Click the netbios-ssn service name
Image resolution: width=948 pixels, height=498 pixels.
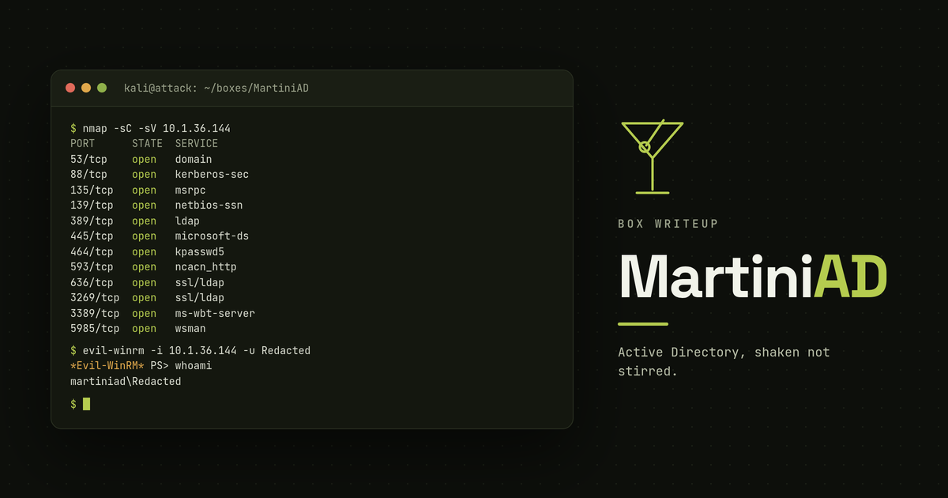[209, 206]
